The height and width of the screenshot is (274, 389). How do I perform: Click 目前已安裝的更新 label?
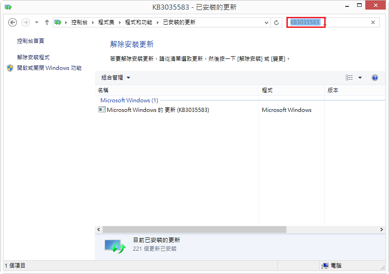(156, 240)
